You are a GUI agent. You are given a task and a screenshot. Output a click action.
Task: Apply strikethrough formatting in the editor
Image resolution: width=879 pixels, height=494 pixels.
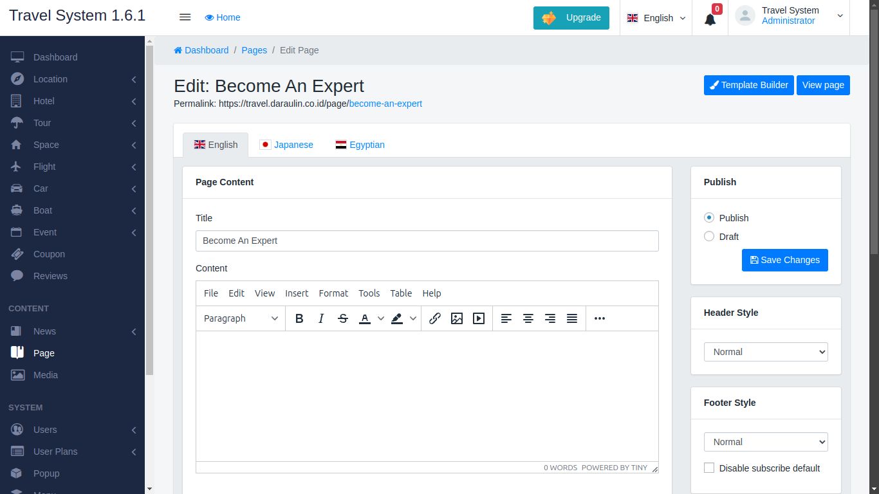(343, 318)
